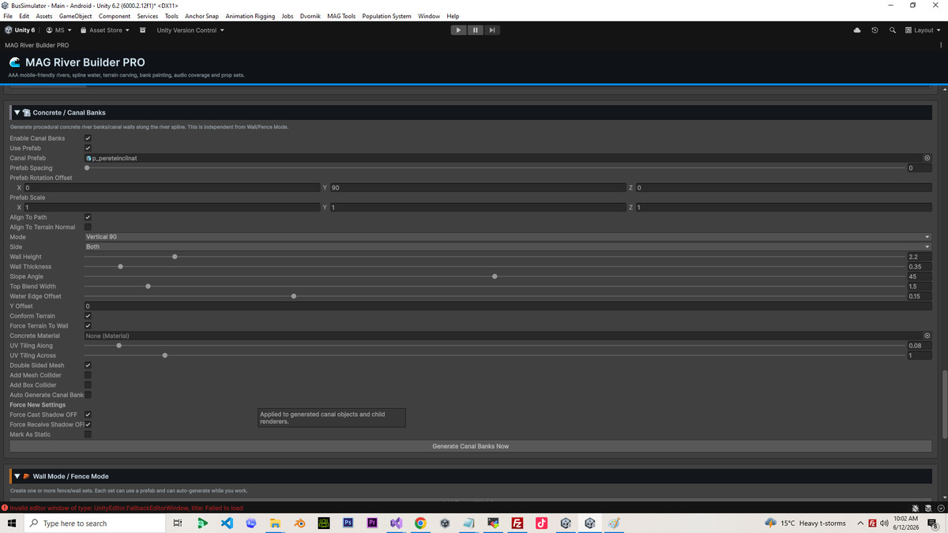Click the Y Offset input field
The width and height of the screenshot is (948, 533).
(x=508, y=306)
